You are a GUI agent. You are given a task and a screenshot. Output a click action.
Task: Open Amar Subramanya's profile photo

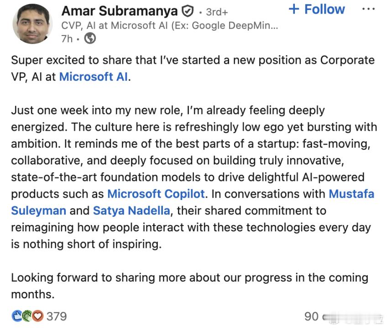pyautogui.click(x=32, y=24)
